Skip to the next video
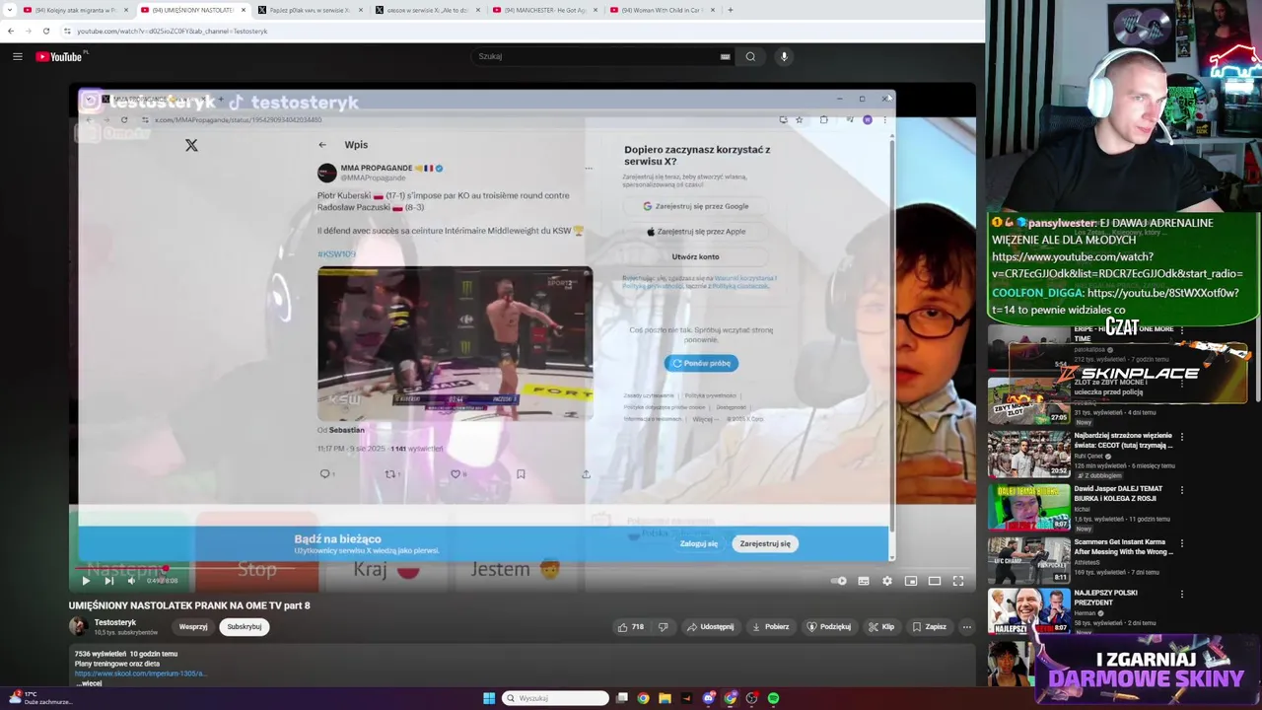 pyautogui.click(x=108, y=581)
